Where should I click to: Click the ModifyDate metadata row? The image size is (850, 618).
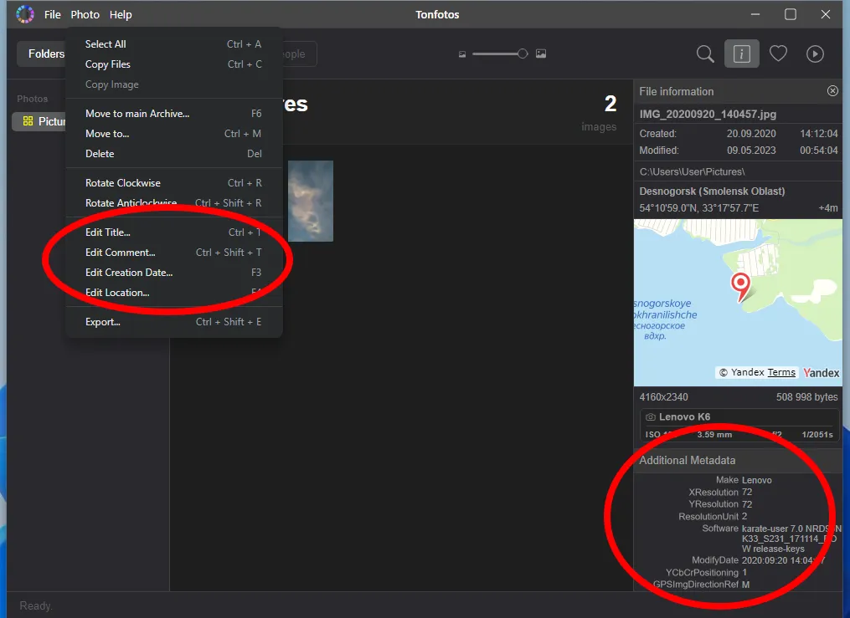point(759,560)
